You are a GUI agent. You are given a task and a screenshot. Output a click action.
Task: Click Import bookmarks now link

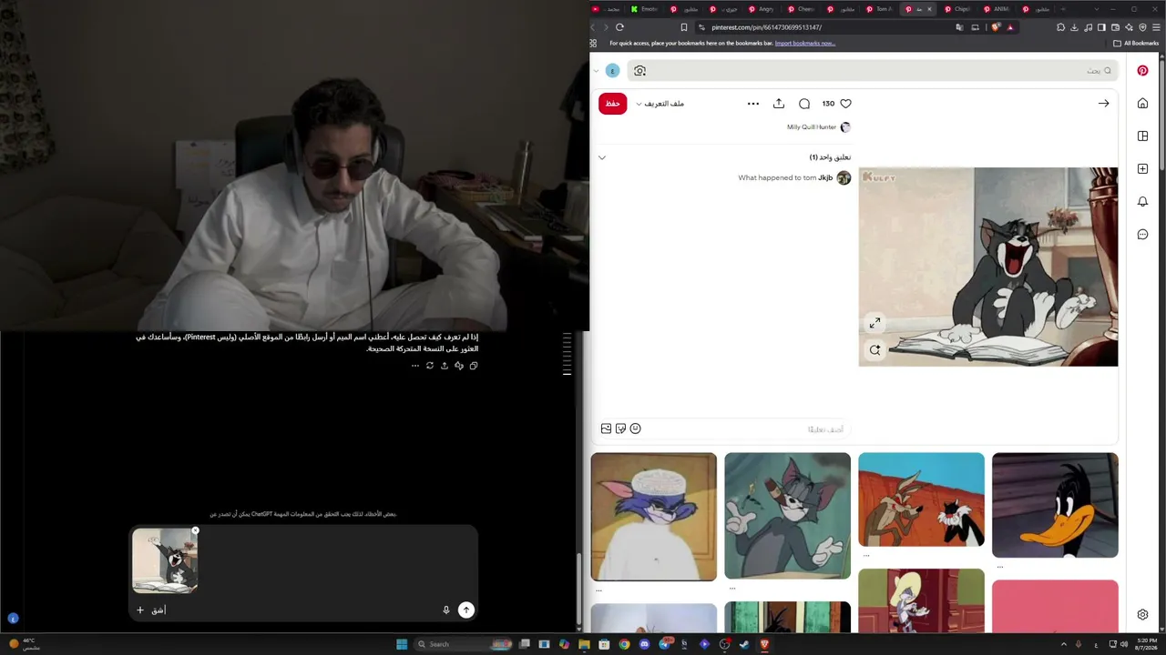pyautogui.click(x=804, y=43)
